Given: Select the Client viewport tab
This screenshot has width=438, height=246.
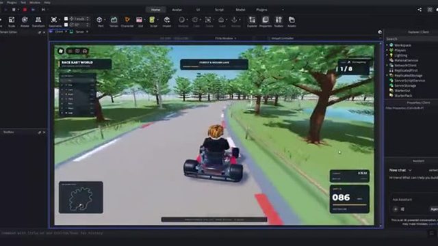Looking at the screenshot, I should coord(59,32).
